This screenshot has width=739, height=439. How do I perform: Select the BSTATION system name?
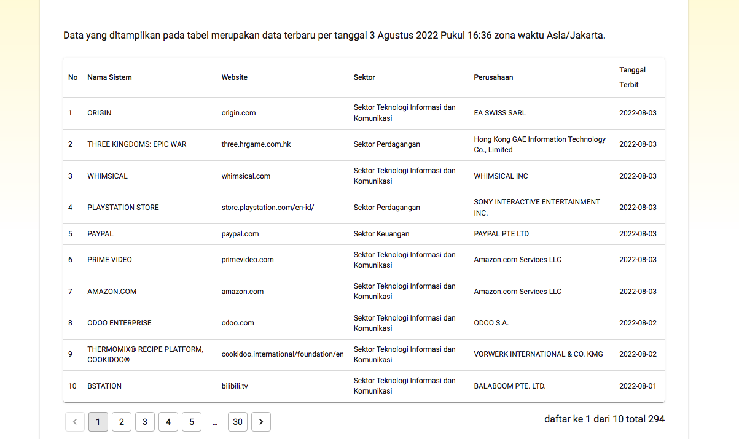click(x=104, y=386)
